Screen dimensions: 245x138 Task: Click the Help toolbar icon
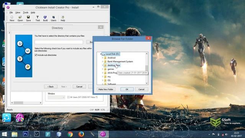tap(63, 18)
